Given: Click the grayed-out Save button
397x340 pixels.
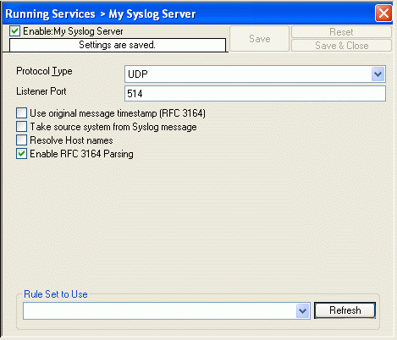Looking at the screenshot, I should 259,39.
